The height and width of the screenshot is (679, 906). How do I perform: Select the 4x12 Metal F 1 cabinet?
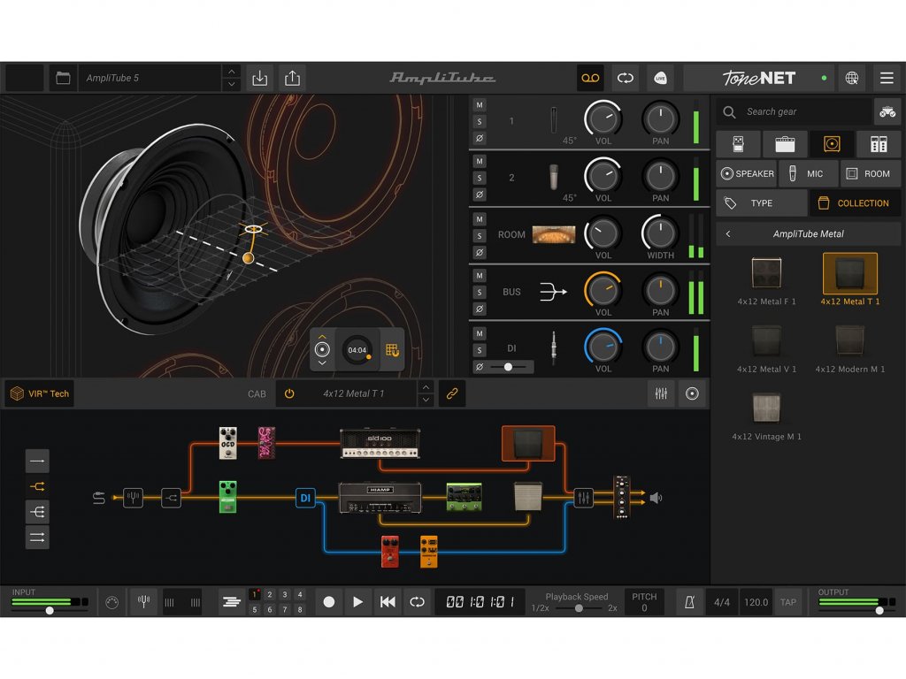coord(767,281)
